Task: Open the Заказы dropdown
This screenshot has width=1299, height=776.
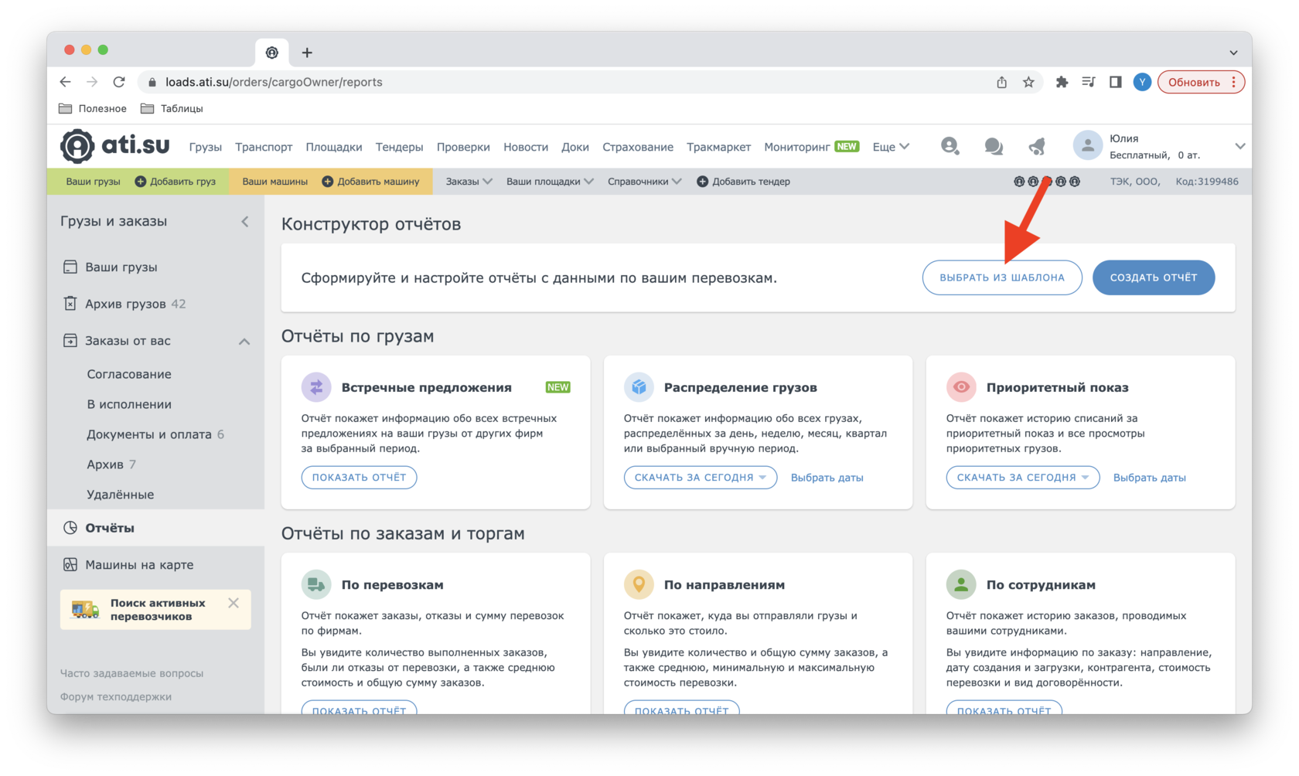Action: click(x=469, y=182)
